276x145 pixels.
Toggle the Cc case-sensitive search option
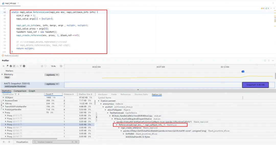(76, 142)
